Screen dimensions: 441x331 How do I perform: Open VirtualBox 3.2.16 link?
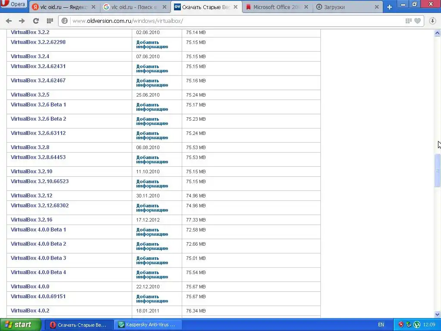coord(31,219)
